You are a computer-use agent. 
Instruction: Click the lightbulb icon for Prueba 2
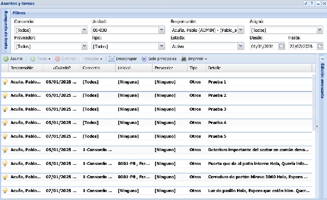coord(5,95)
